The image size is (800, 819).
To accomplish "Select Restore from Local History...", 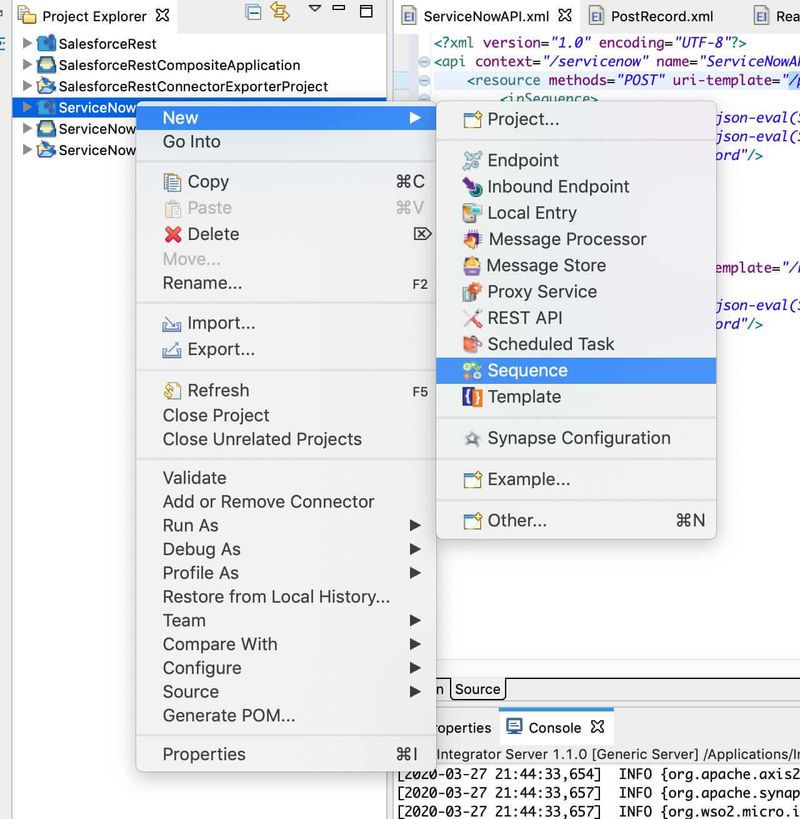I will [286, 597].
